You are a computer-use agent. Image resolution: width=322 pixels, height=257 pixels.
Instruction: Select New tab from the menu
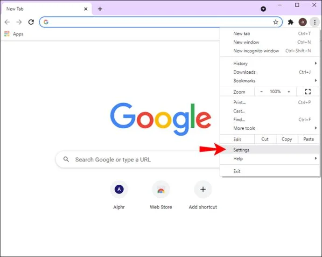click(270, 34)
